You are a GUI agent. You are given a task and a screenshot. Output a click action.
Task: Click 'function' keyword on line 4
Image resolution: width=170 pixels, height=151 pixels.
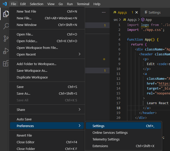click(135, 39)
